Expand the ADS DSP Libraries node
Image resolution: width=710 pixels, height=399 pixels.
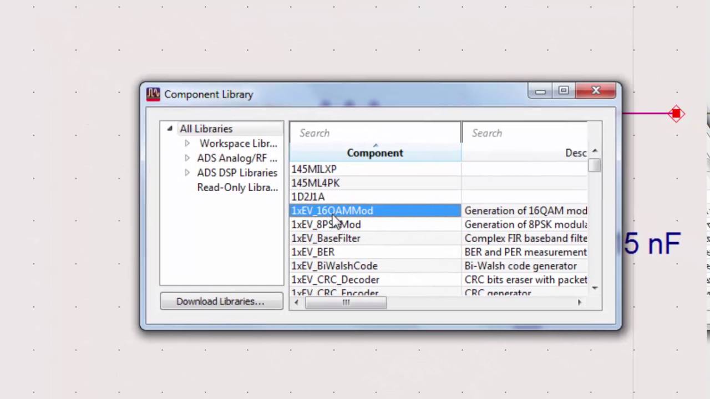187,172
